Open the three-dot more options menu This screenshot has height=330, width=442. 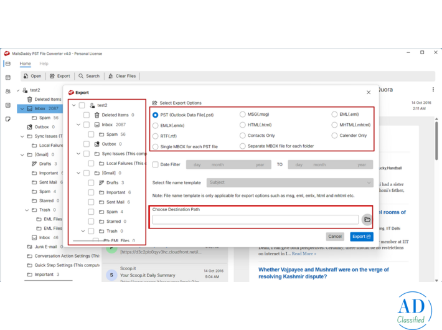(x=433, y=90)
